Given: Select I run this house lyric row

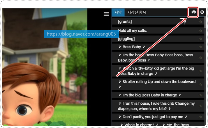Looking at the screenshot, I should coord(158,106).
